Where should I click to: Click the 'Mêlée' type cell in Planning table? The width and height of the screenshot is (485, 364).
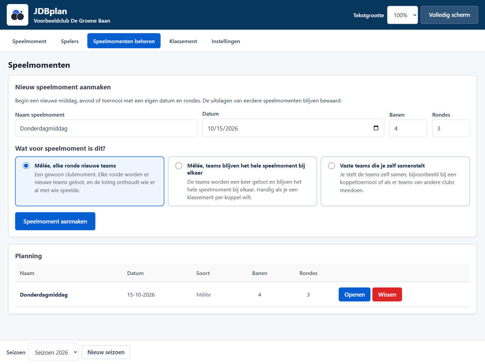click(204, 295)
